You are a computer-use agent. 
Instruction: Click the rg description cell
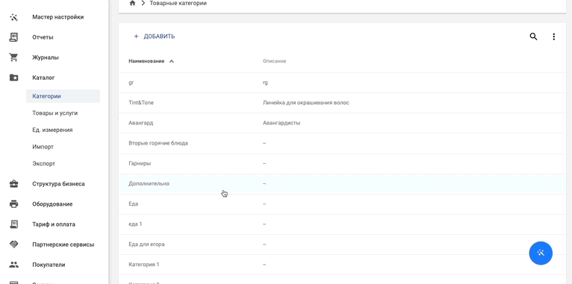[x=265, y=83]
